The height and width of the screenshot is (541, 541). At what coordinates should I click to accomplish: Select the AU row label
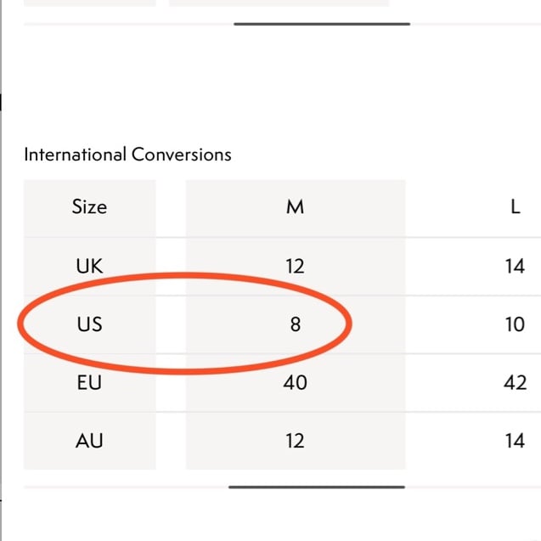point(89,441)
